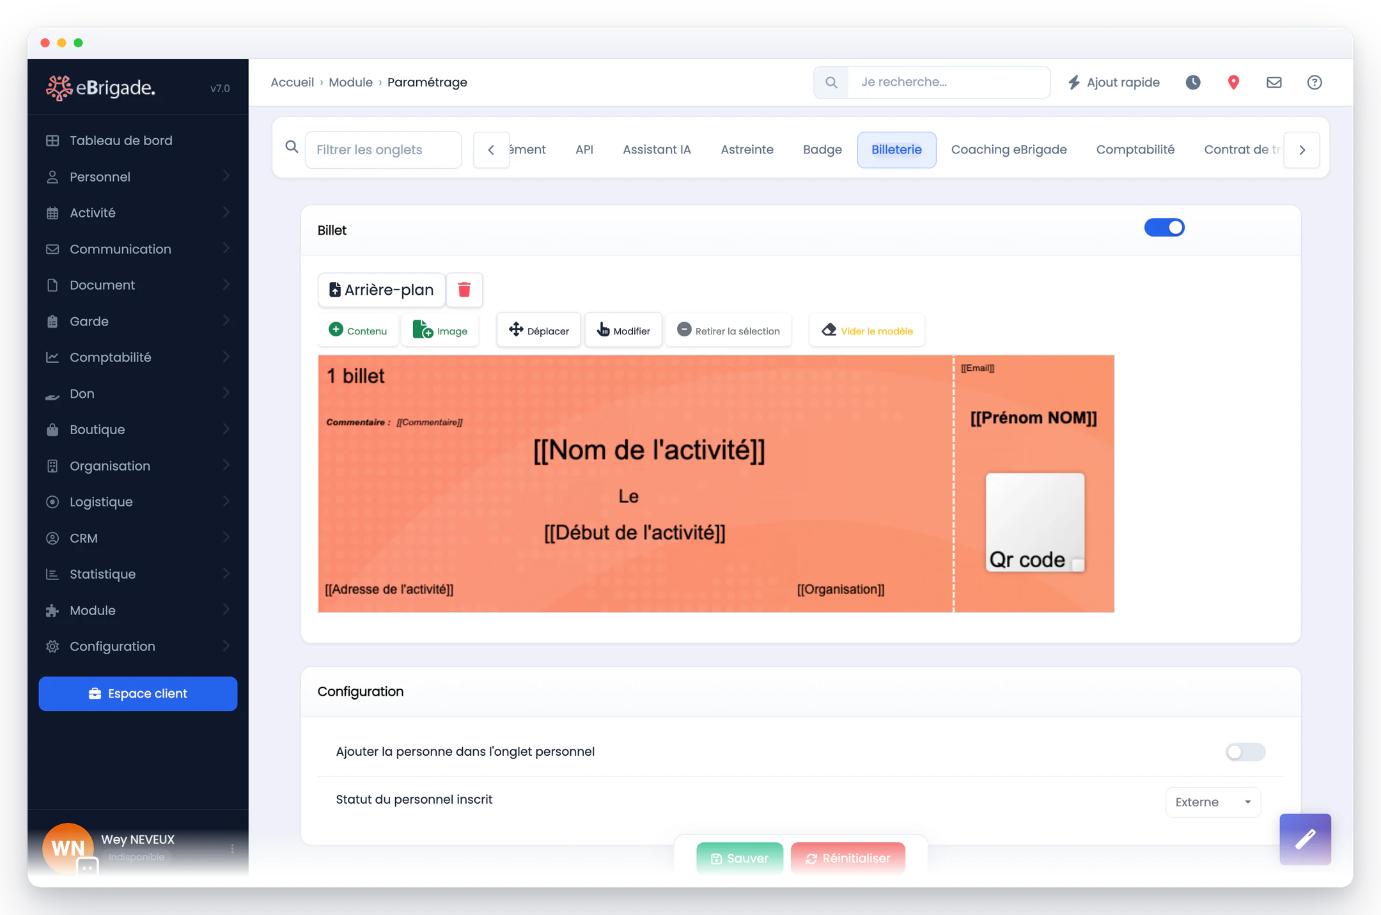Select the [[Prénom NOM]] ticket field
The width and height of the screenshot is (1381, 915).
point(1033,418)
